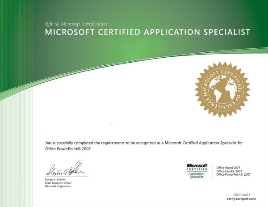Viewport: 268px width, 207px height.
Task: Click 'Office PowerPoint® 2007' beside the certified logo
Action: coord(234,174)
